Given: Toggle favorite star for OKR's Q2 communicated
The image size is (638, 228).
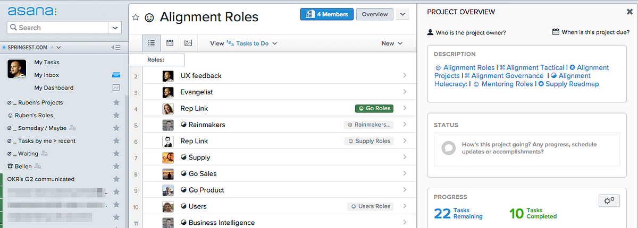Looking at the screenshot, I should 116,179.
